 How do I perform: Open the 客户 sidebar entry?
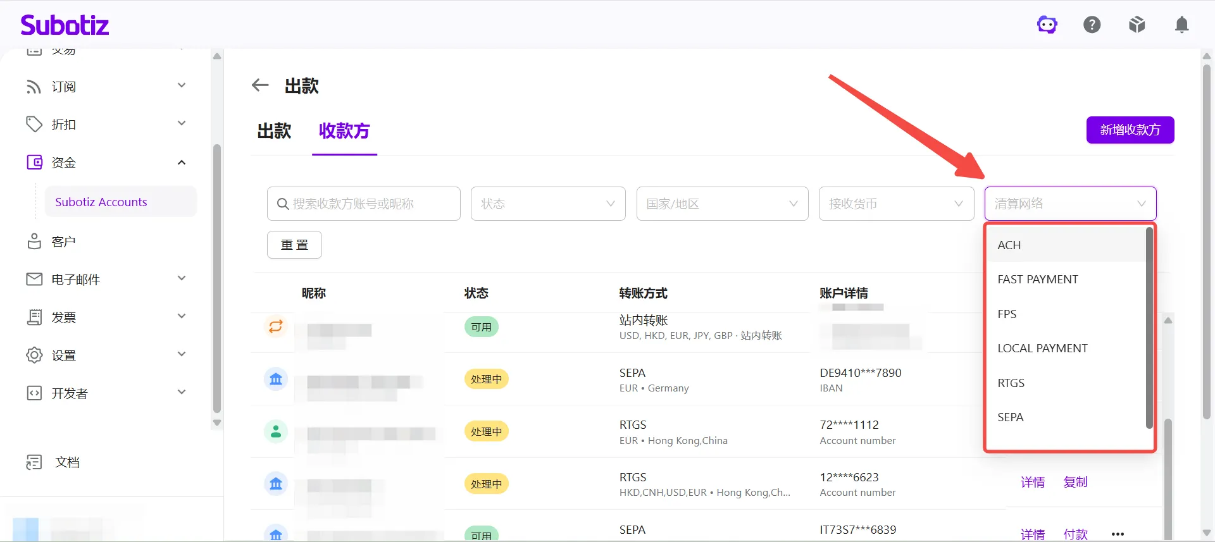point(63,242)
